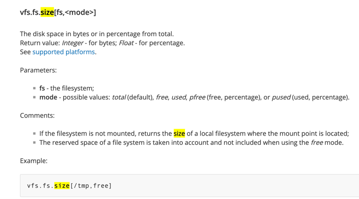Click the 'Parameters:' label
359x199 pixels.
38,70
